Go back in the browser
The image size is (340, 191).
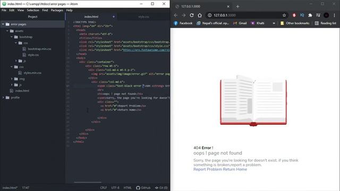point(176,15)
